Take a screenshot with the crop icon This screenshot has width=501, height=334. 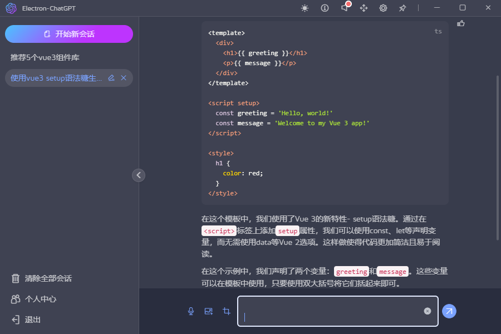pyautogui.click(x=227, y=311)
